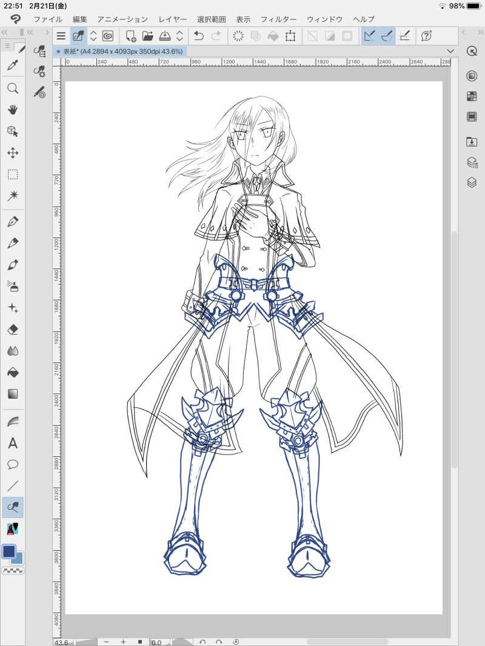The image size is (485, 646).
Task: Collapse the left tool palette dock
Action: (x=4, y=32)
